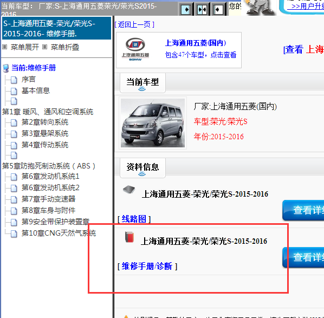Click the 第10章CNG天然气系统 document icon
The width and height of the screenshot is (324, 318).
[14, 233]
